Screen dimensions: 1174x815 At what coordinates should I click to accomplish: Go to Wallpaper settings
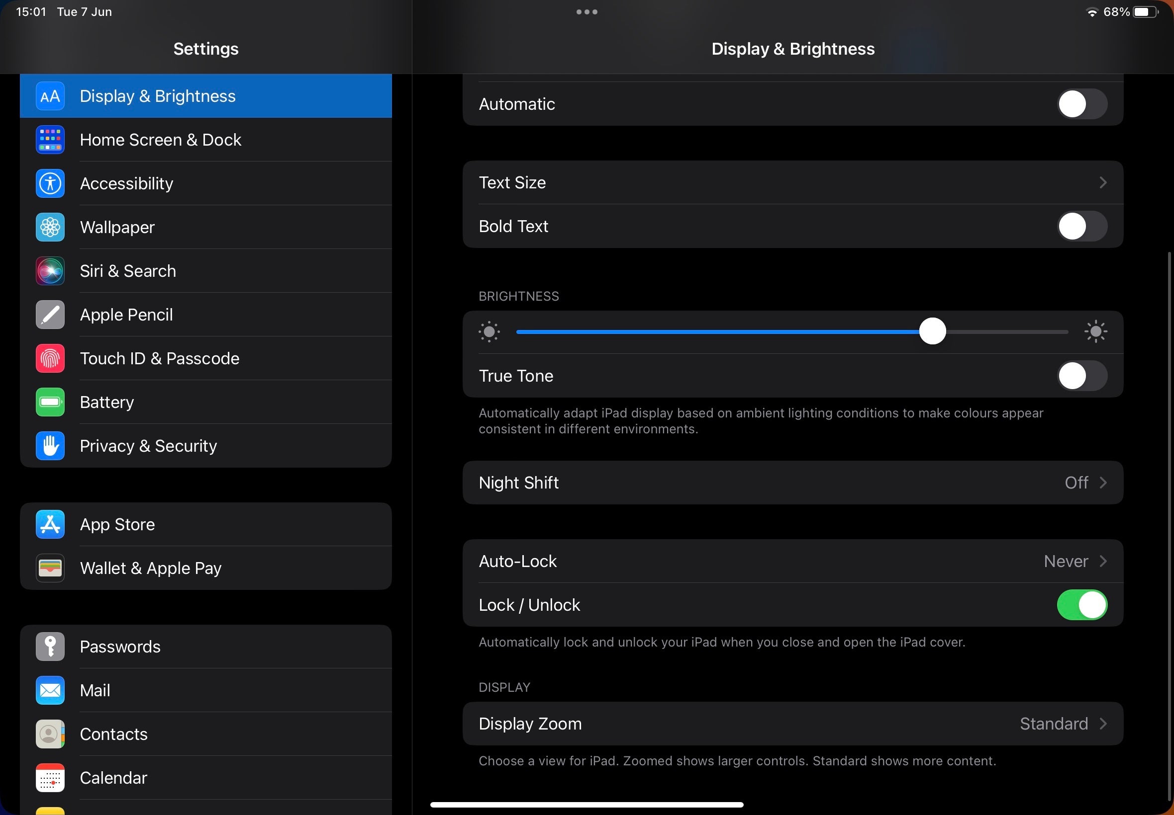[x=206, y=227]
